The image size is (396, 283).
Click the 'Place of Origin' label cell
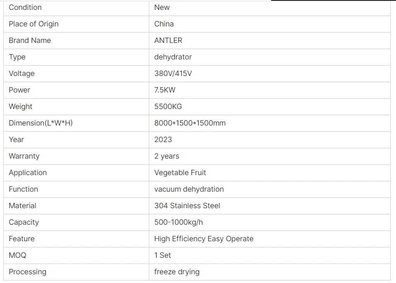(33, 24)
